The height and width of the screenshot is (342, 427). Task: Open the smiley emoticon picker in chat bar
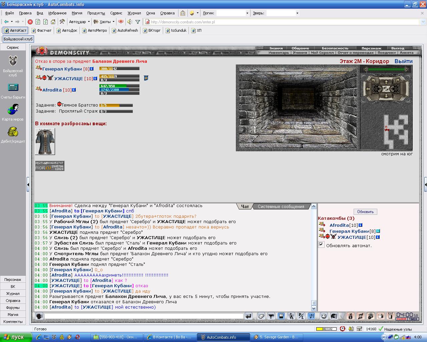pos(324,316)
